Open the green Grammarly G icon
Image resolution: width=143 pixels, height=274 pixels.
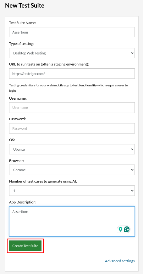[x=127, y=229]
